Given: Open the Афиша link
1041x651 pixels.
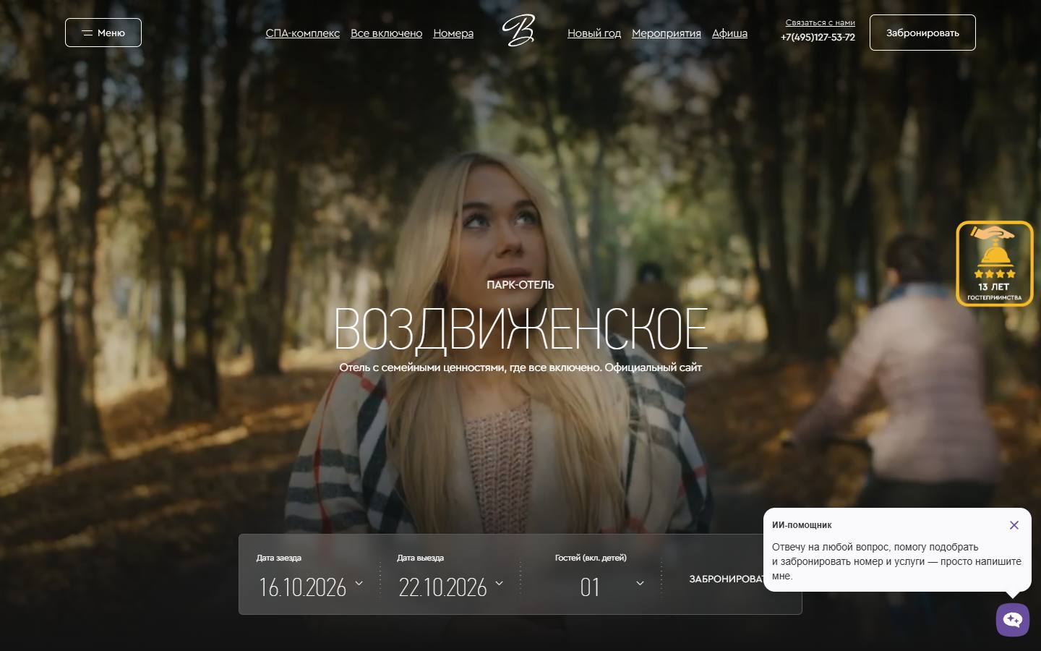Looking at the screenshot, I should click(x=729, y=33).
